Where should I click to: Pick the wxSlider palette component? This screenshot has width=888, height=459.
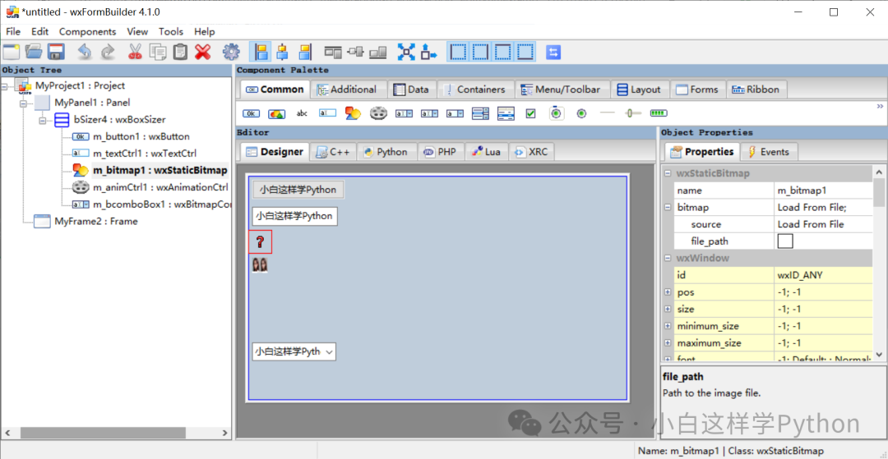click(x=632, y=113)
